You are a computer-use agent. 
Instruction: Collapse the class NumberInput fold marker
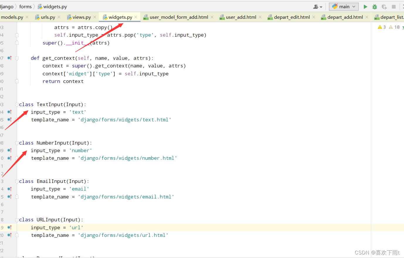coord(17,143)
